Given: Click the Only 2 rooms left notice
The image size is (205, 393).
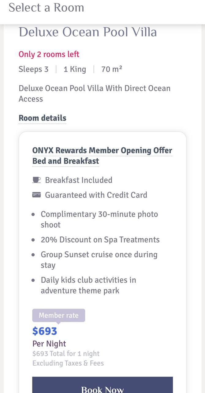Looking at the screenshot, I should 49,54.
